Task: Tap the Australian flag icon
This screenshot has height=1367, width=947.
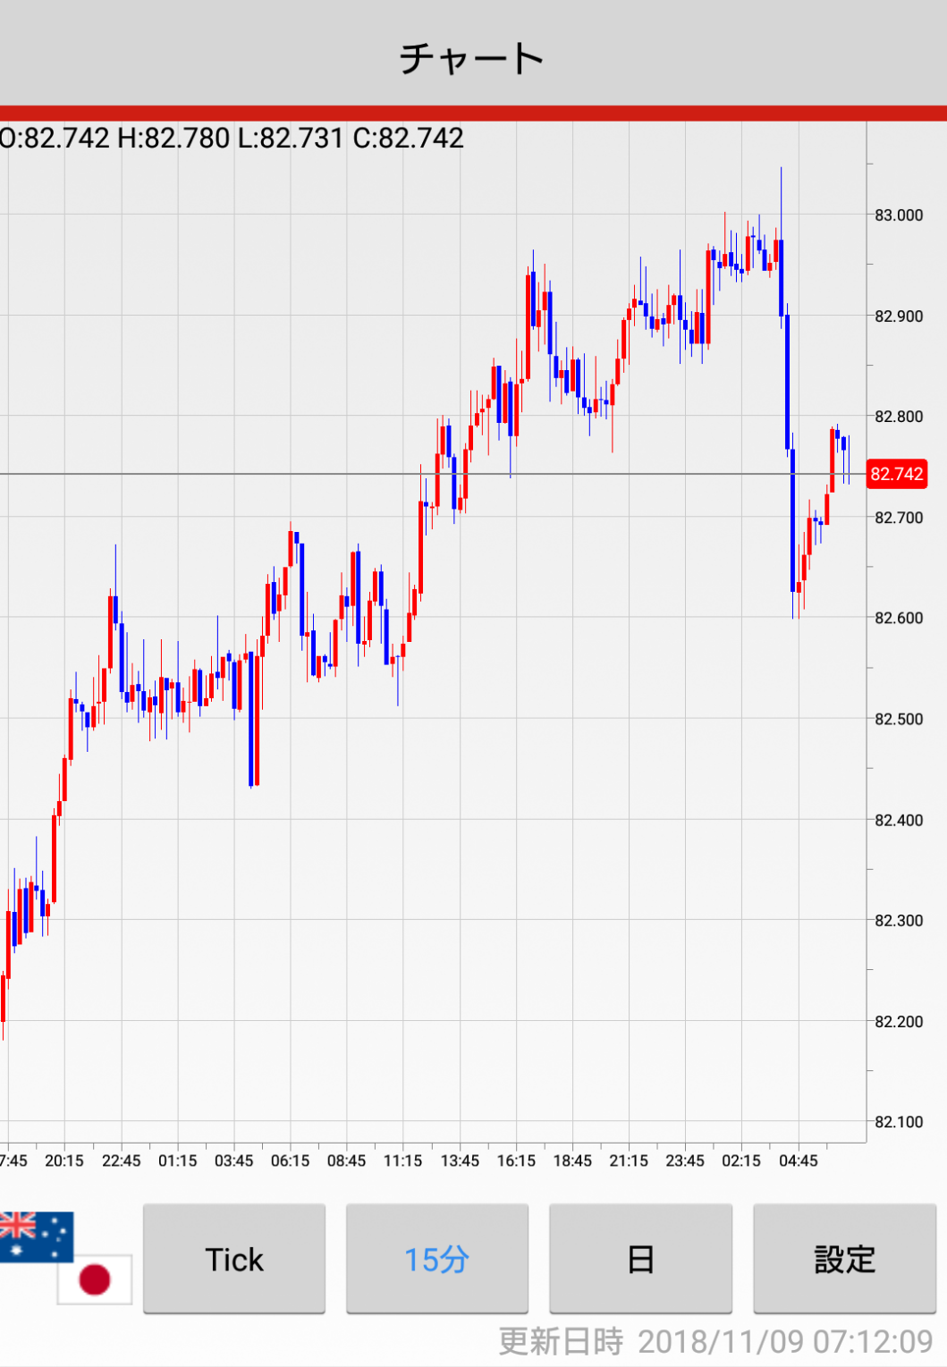Action: [x=36, y=1236]
